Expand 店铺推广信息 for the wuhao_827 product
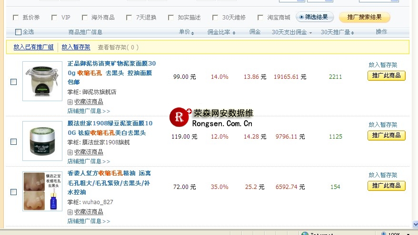418x235 pixels. click(89, 221)
